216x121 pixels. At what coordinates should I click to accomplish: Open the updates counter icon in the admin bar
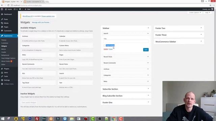click(16, 9)
